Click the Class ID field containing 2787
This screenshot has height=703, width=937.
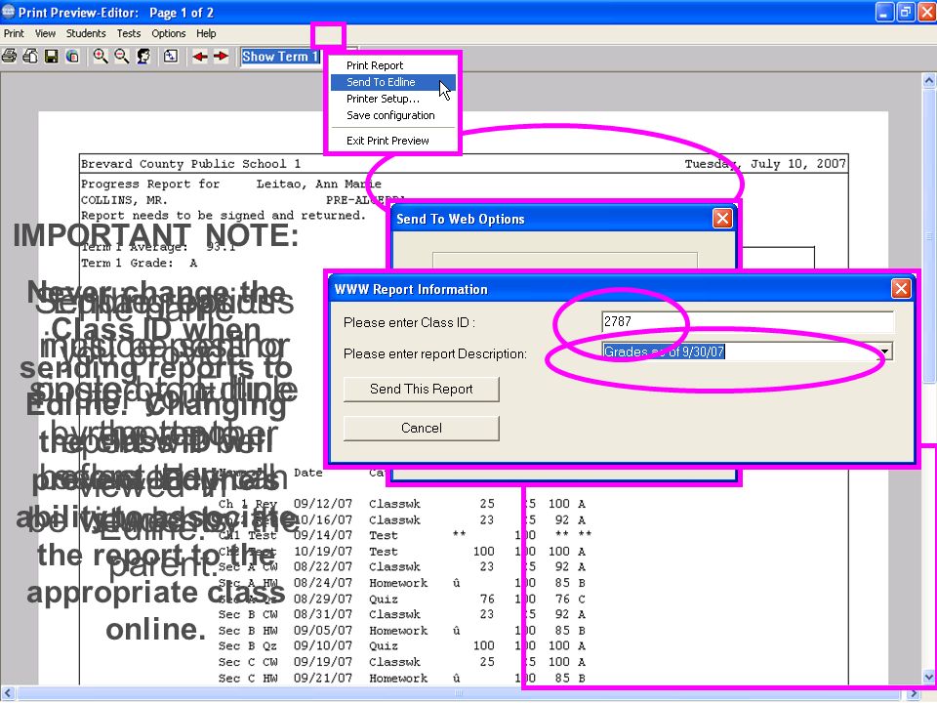click(748, 321)
